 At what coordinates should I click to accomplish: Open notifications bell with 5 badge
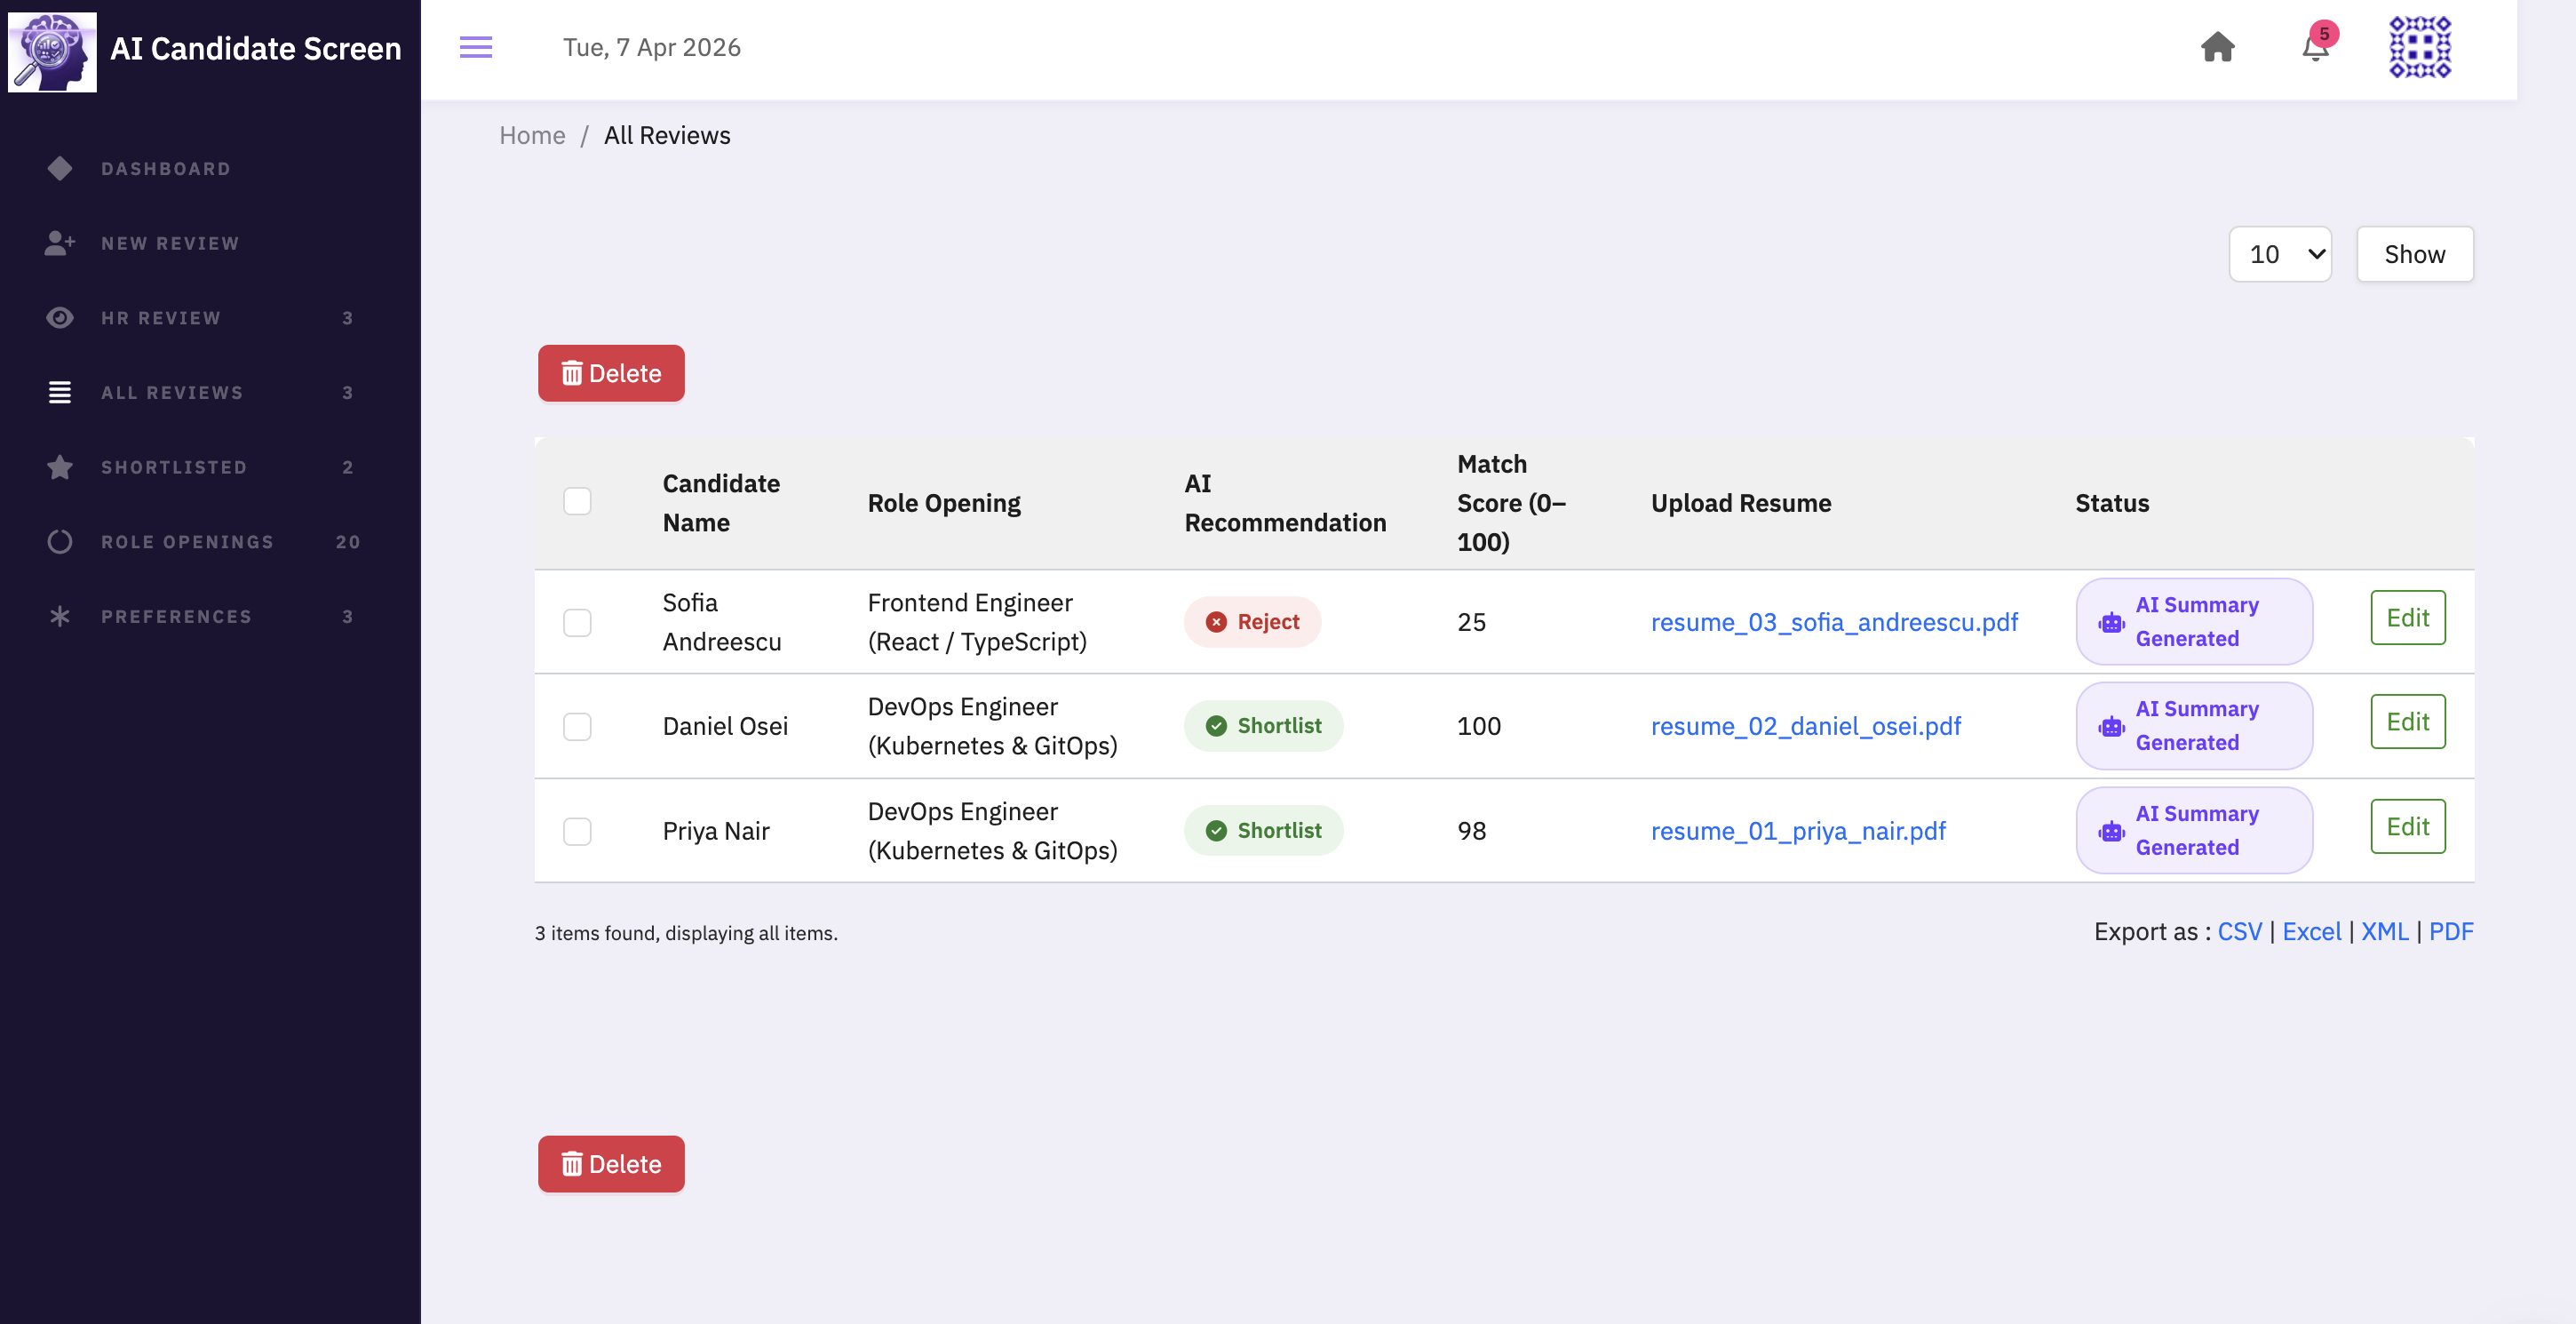[x=2314, y=47]
